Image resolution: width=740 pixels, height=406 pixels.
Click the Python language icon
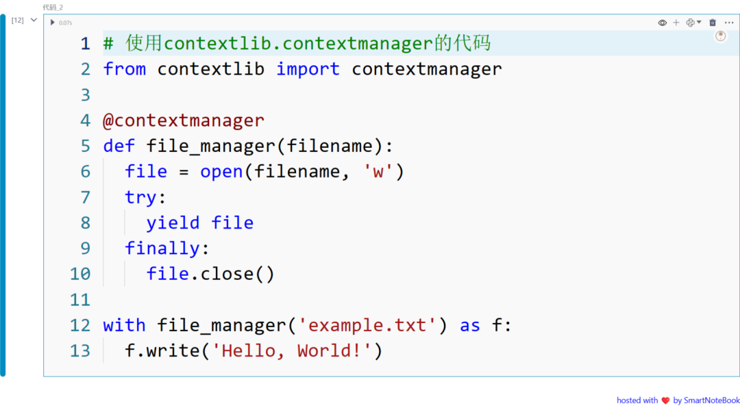click(691, 23)
